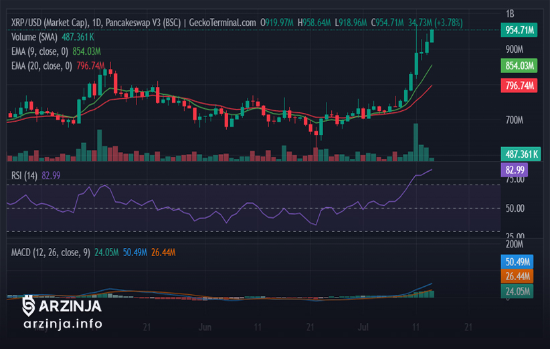Click the orange 26.44M signal axis tag

click(517, 276)
